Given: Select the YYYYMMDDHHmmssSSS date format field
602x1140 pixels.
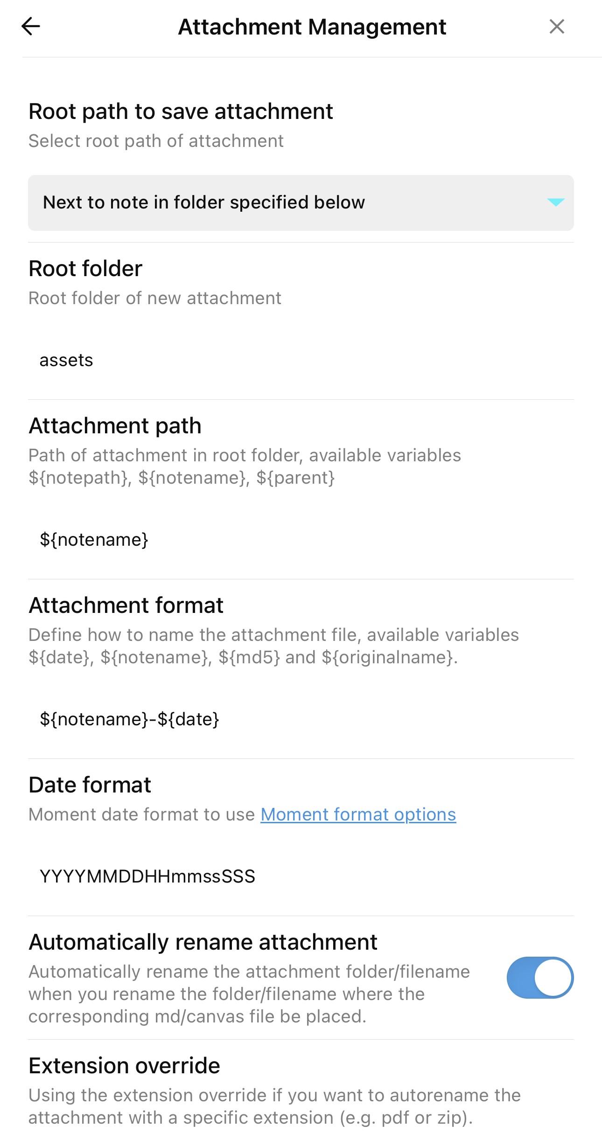Looking at the screenshot, I should click(x=301, y=876).
